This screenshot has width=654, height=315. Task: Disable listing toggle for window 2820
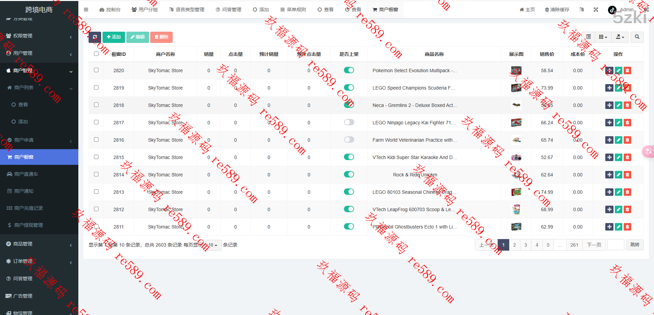pos(349,70)
